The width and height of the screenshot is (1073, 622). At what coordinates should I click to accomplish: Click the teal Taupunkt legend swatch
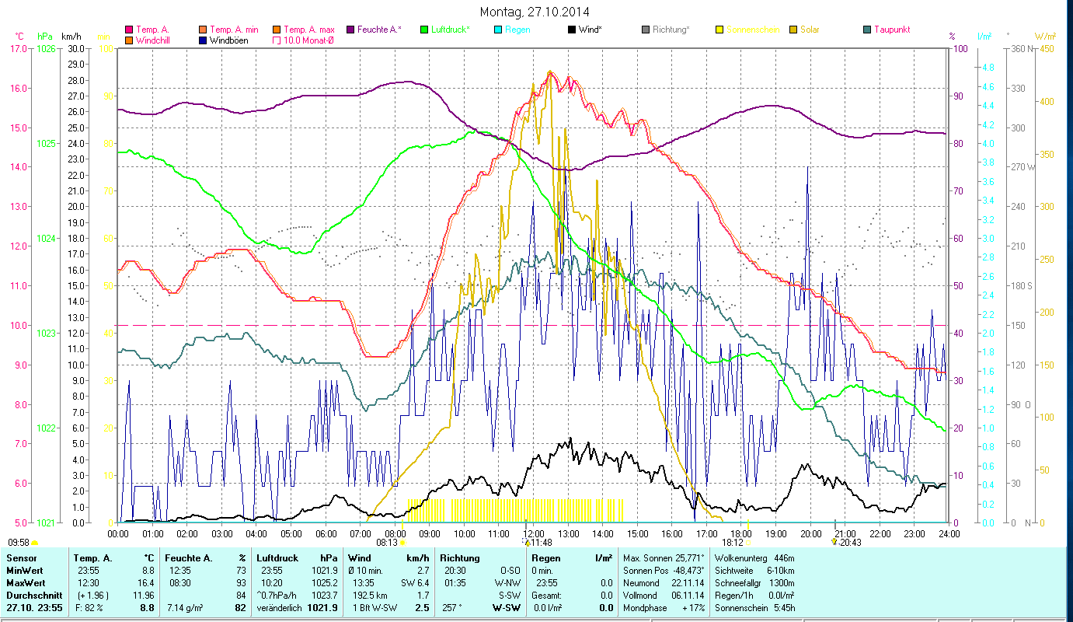(x=867, y=30)
